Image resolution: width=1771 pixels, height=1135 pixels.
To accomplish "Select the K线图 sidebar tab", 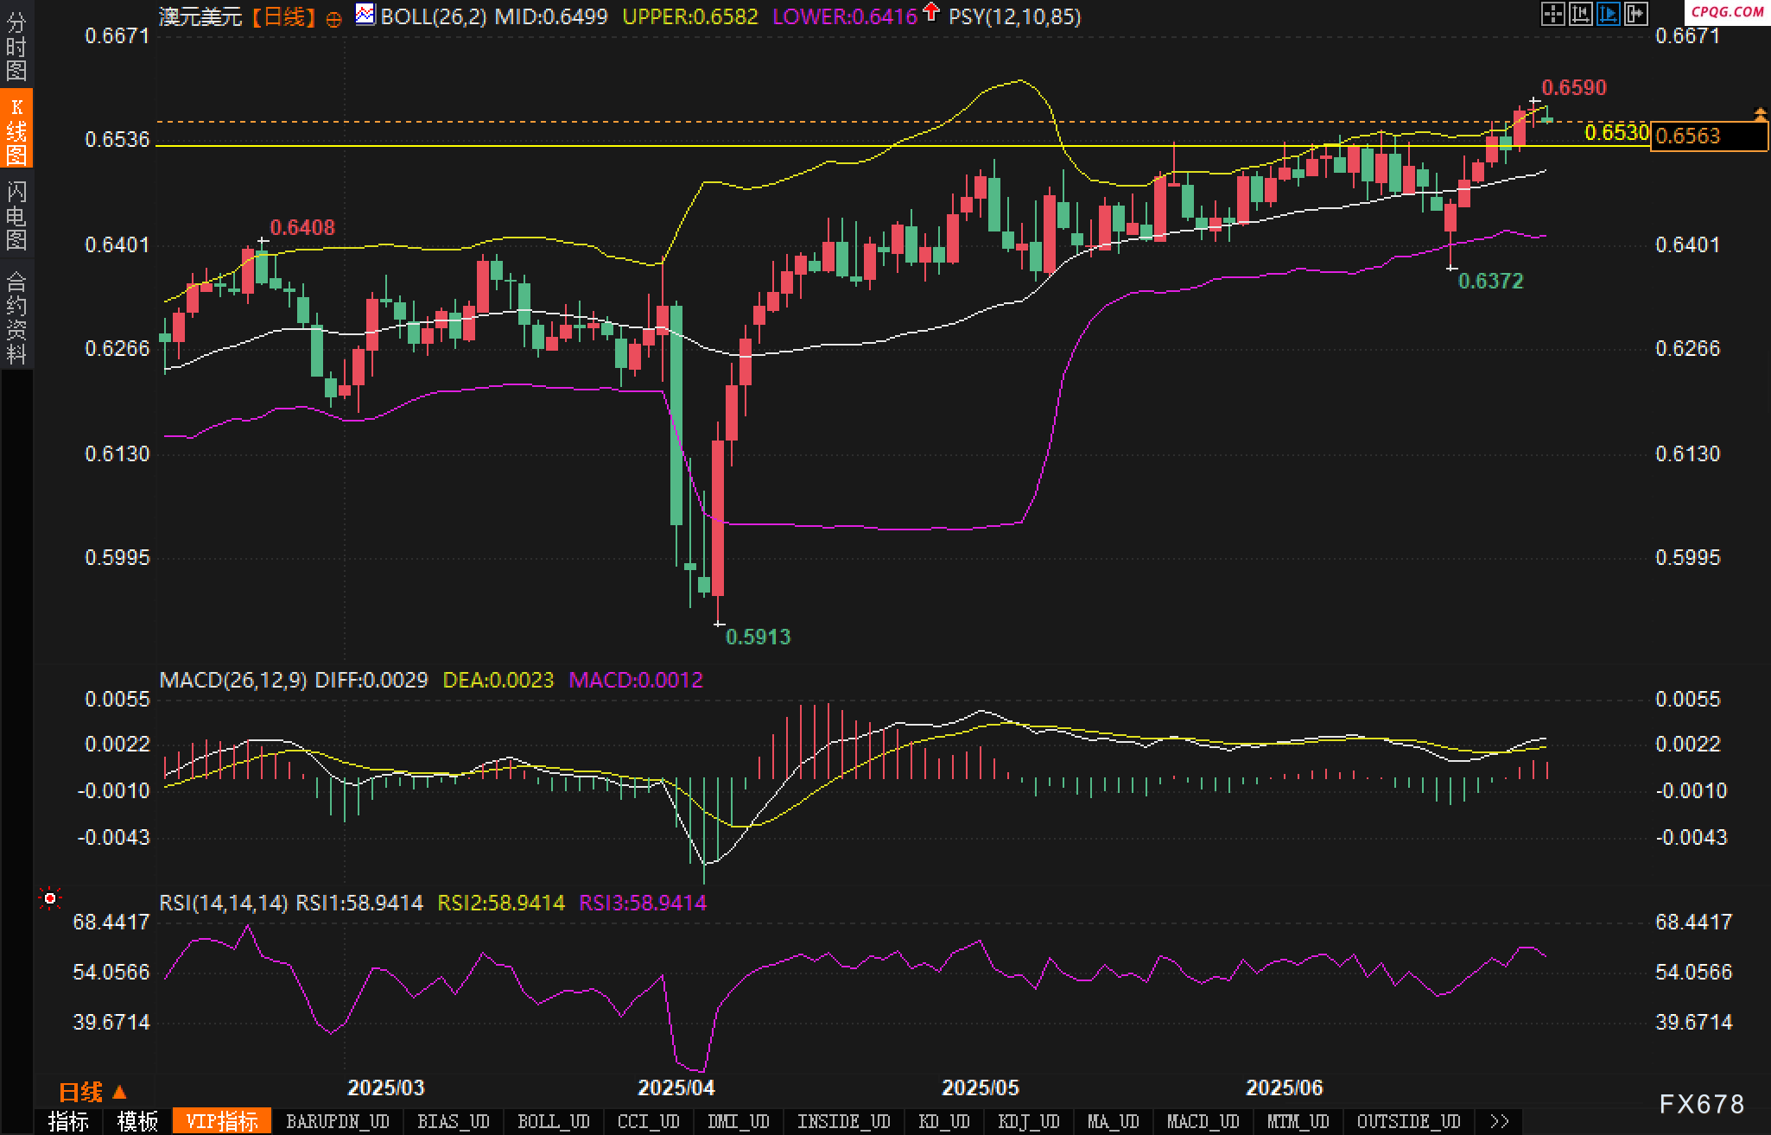I will point(16,130).
